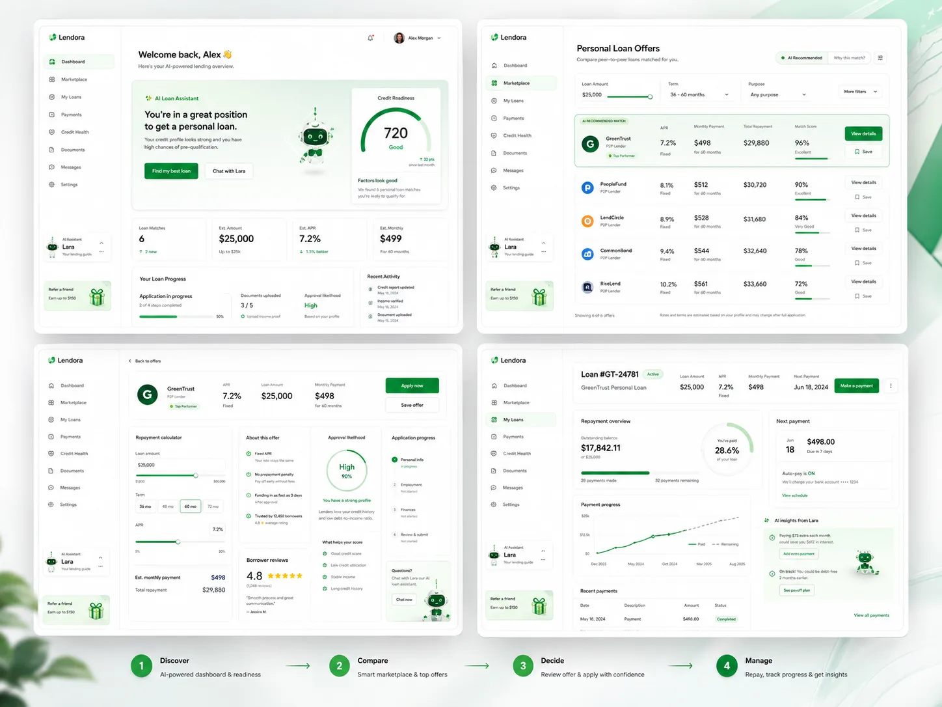Open the Any purpose dropdown
This screenshot has height=707, width=942.
point(778,94)
